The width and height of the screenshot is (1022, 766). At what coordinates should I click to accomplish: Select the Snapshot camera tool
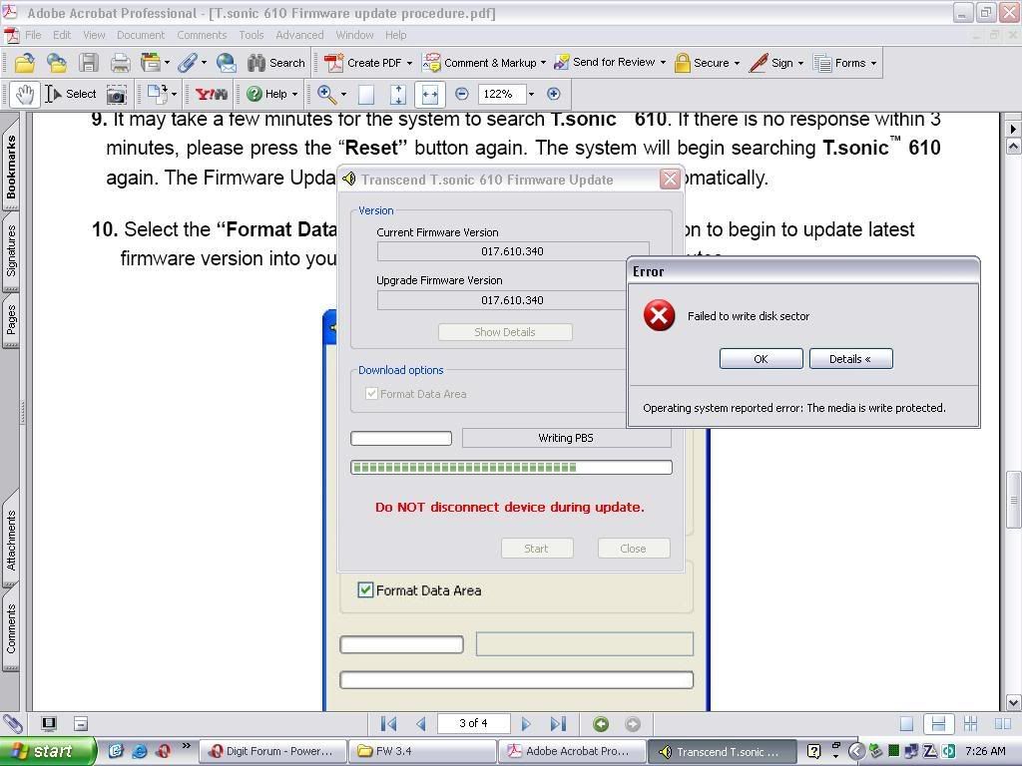116,95
